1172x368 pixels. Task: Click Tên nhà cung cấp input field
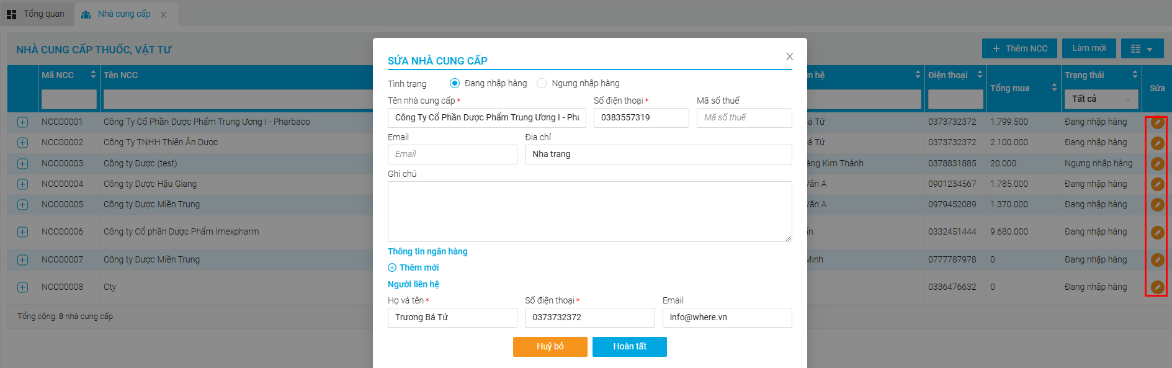coord(487,118)
